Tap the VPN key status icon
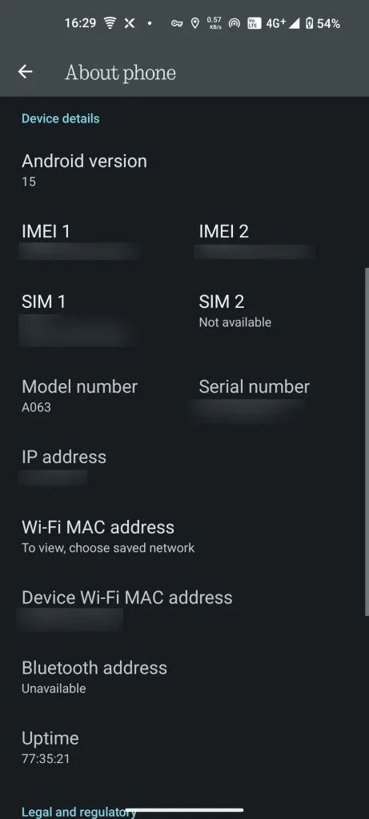 point(177,23)
